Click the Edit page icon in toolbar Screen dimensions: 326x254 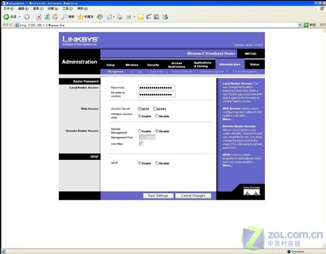pyautogui.click(x=129, y=17)
